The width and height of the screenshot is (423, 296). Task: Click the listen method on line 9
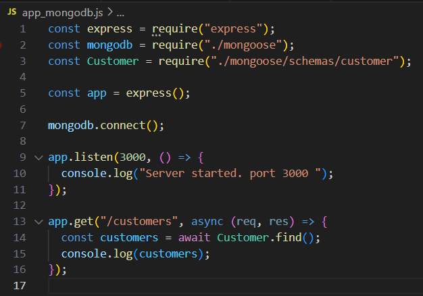click(x=94, y=157)
